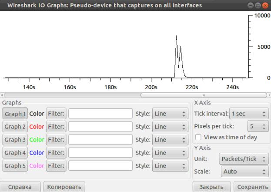
Task: Check View as time of day
Action: [x=198, y=137]
